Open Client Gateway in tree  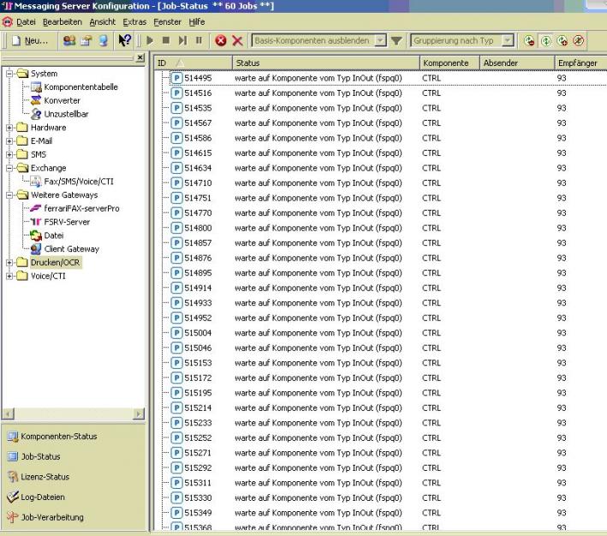(71, 249)
